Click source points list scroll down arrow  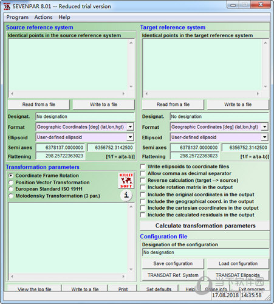pyautogui.click(x=131, y=86)
